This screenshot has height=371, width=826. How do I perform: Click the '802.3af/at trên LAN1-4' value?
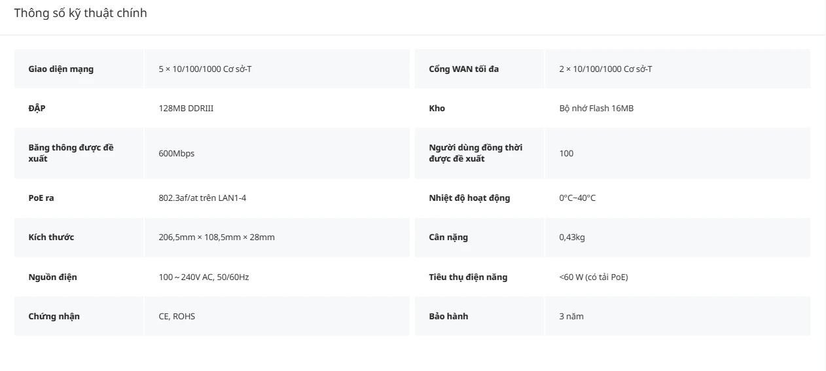202,198
